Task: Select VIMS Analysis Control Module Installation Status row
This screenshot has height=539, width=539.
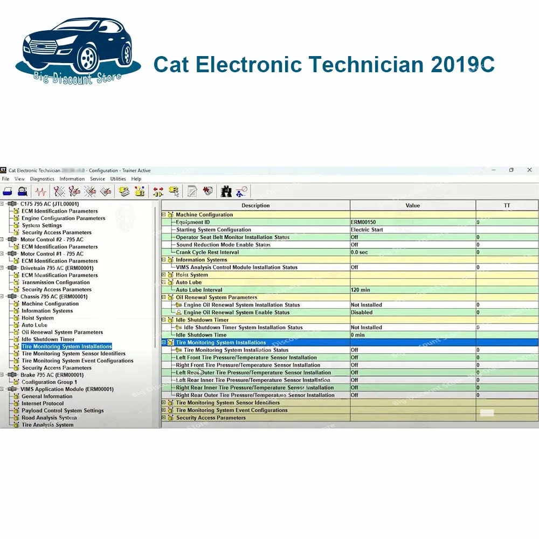Action: click(x=350, y=267)
